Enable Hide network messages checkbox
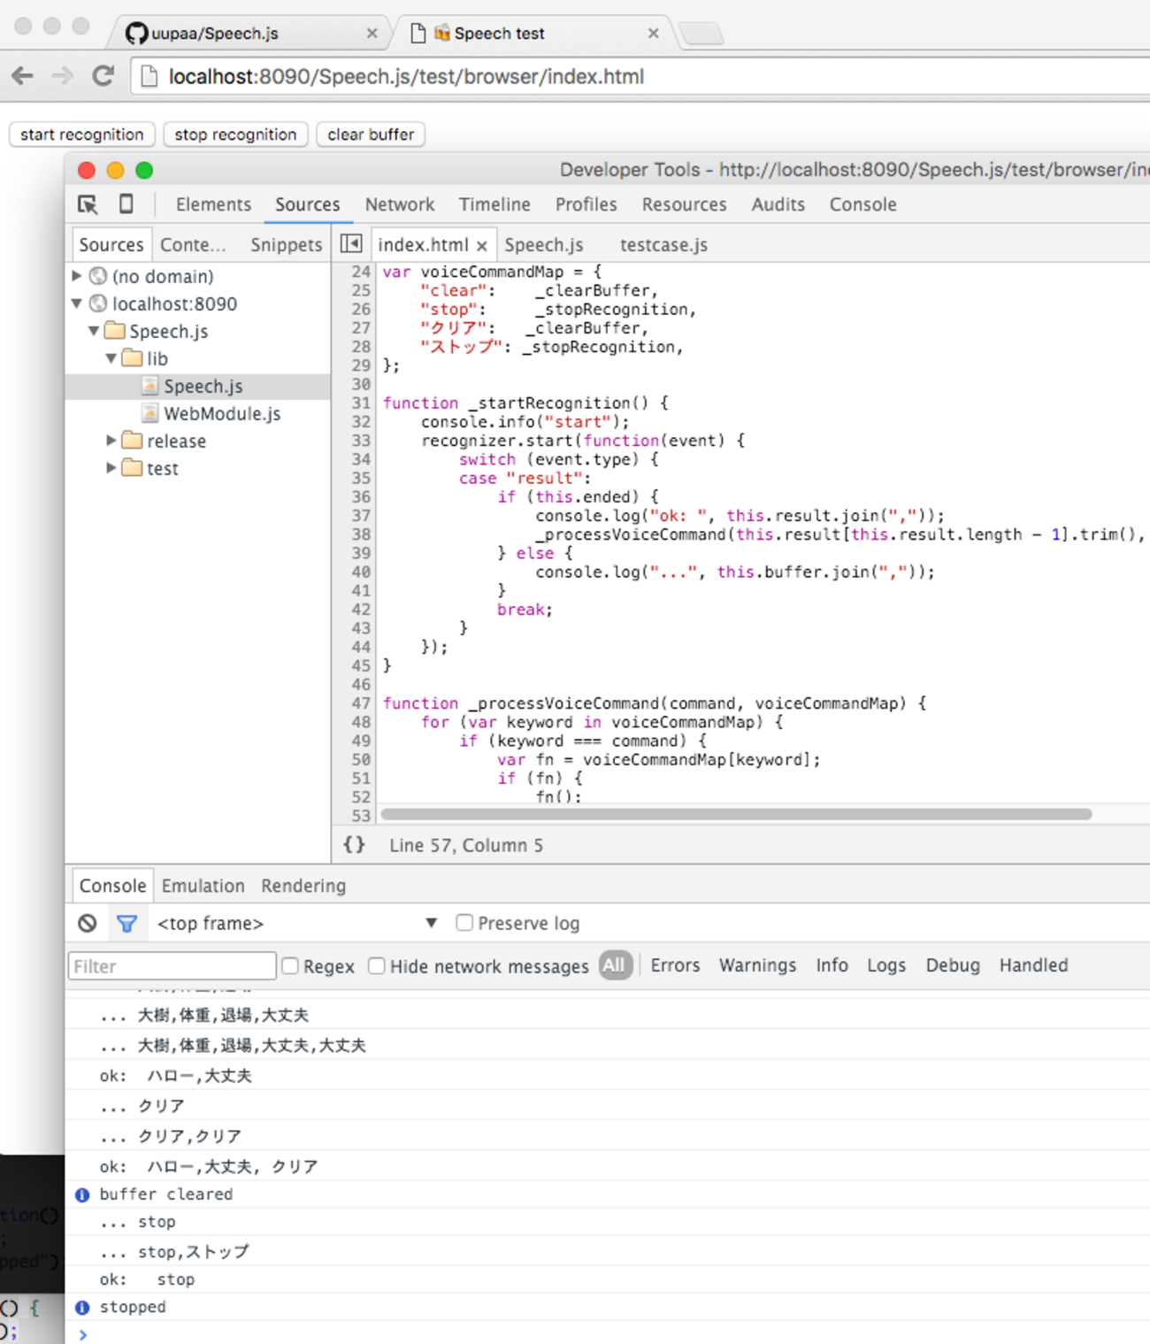 pyautogui.click(x=377, y=966)
